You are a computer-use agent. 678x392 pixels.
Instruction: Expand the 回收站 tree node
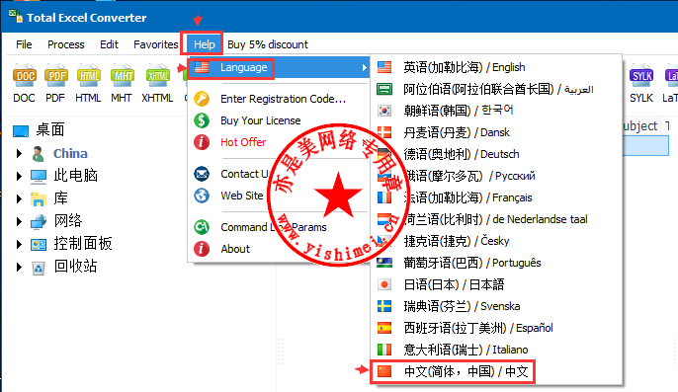(19, 267)
